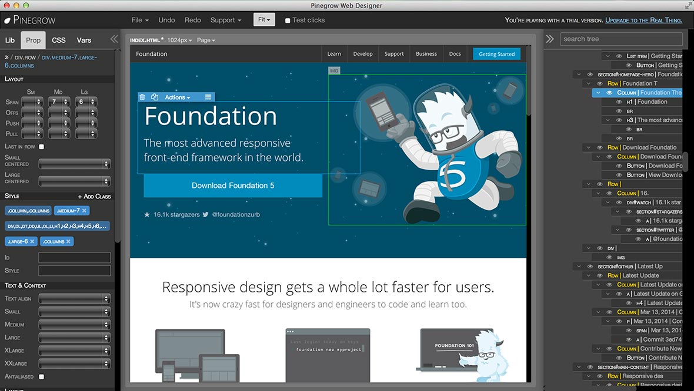Viewport: 694px width, 391px height.
Task: Select the IMG tag label over the astronaut
Action: pyautogui.click(x=334, y=70)
